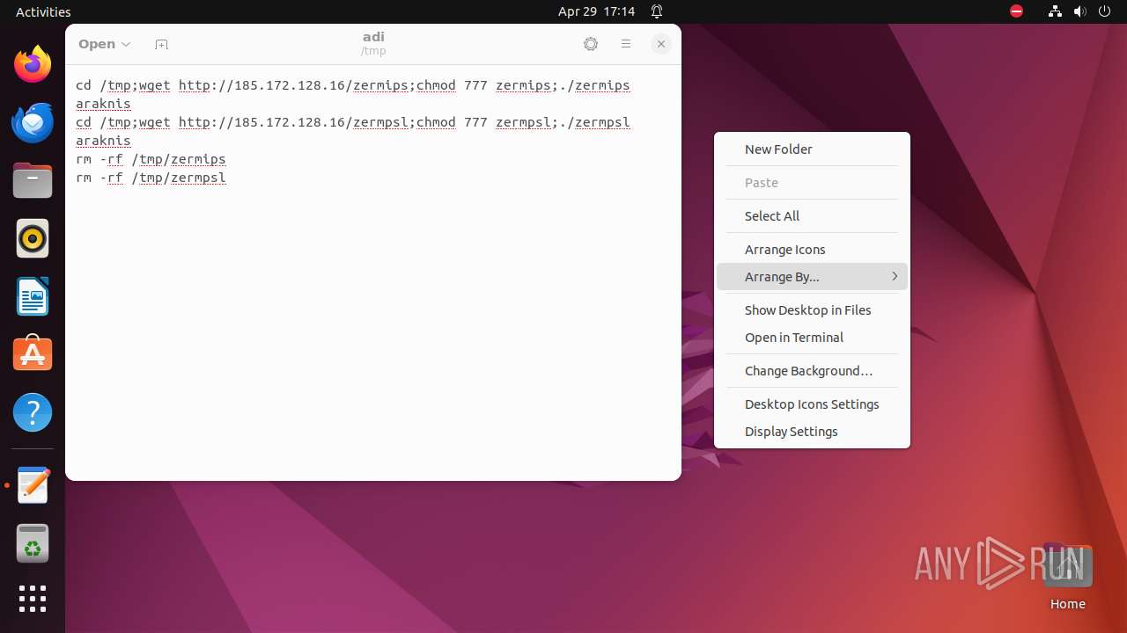
Task: Select Show Desktop in Files
Action: pos(812,310)
